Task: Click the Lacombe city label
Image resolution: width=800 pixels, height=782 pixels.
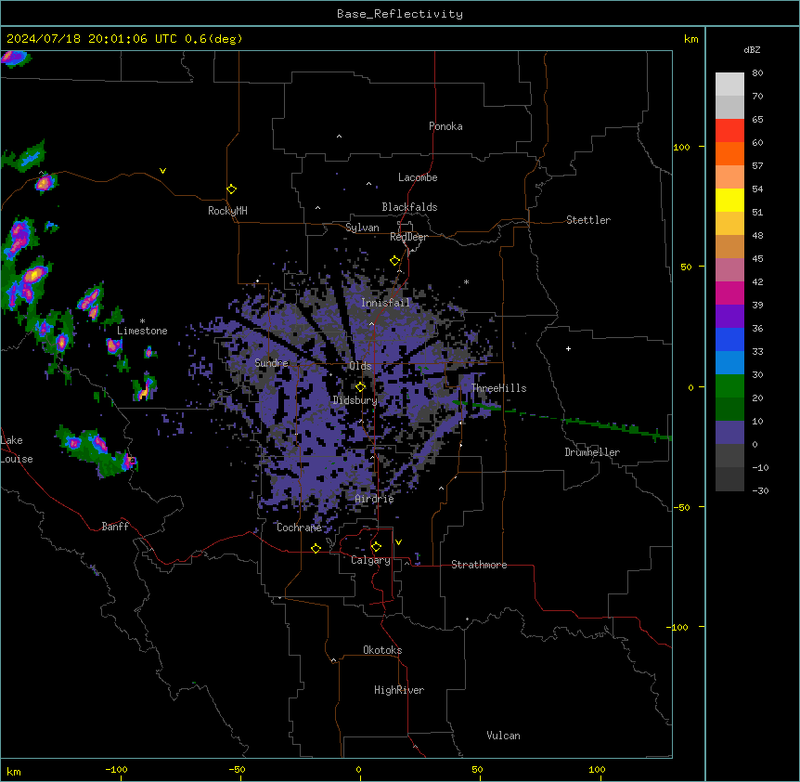Action: 418,177
